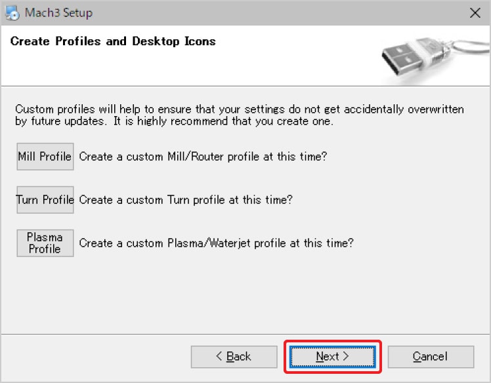This screenshot has height=383, width=491.
Task: Click the custom Turn profile question text
Action: [x=186, y=200]
